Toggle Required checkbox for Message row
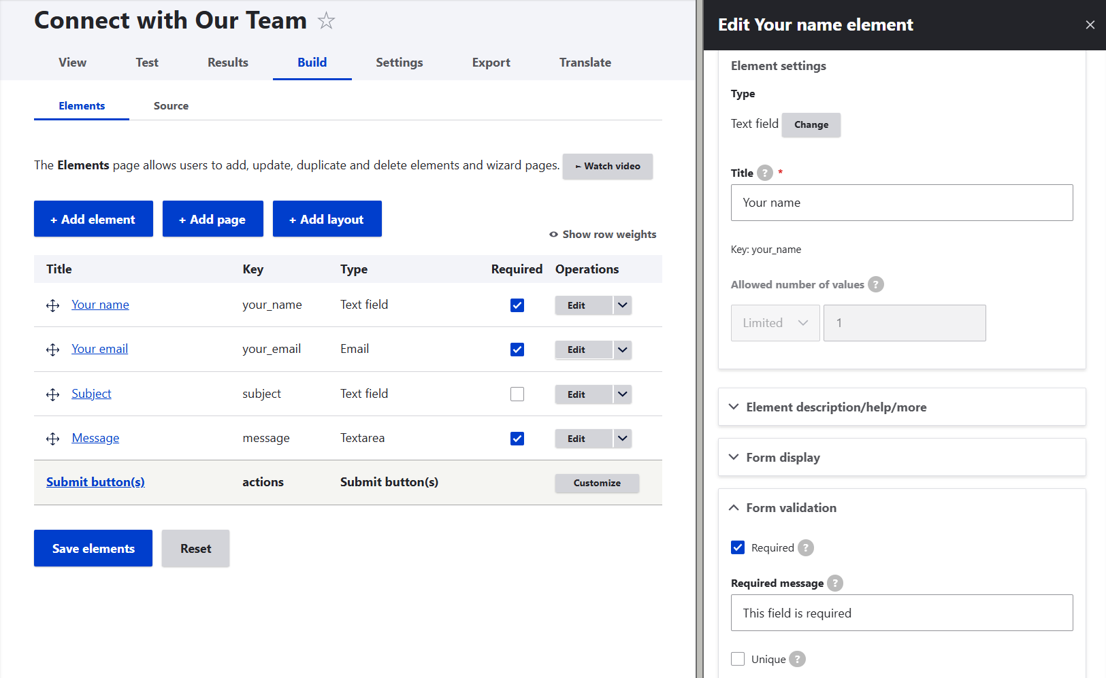This screenshot has width=1106, height=678. point(517,439)
